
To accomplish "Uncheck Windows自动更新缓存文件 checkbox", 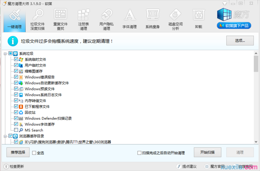I will [16, 83].
